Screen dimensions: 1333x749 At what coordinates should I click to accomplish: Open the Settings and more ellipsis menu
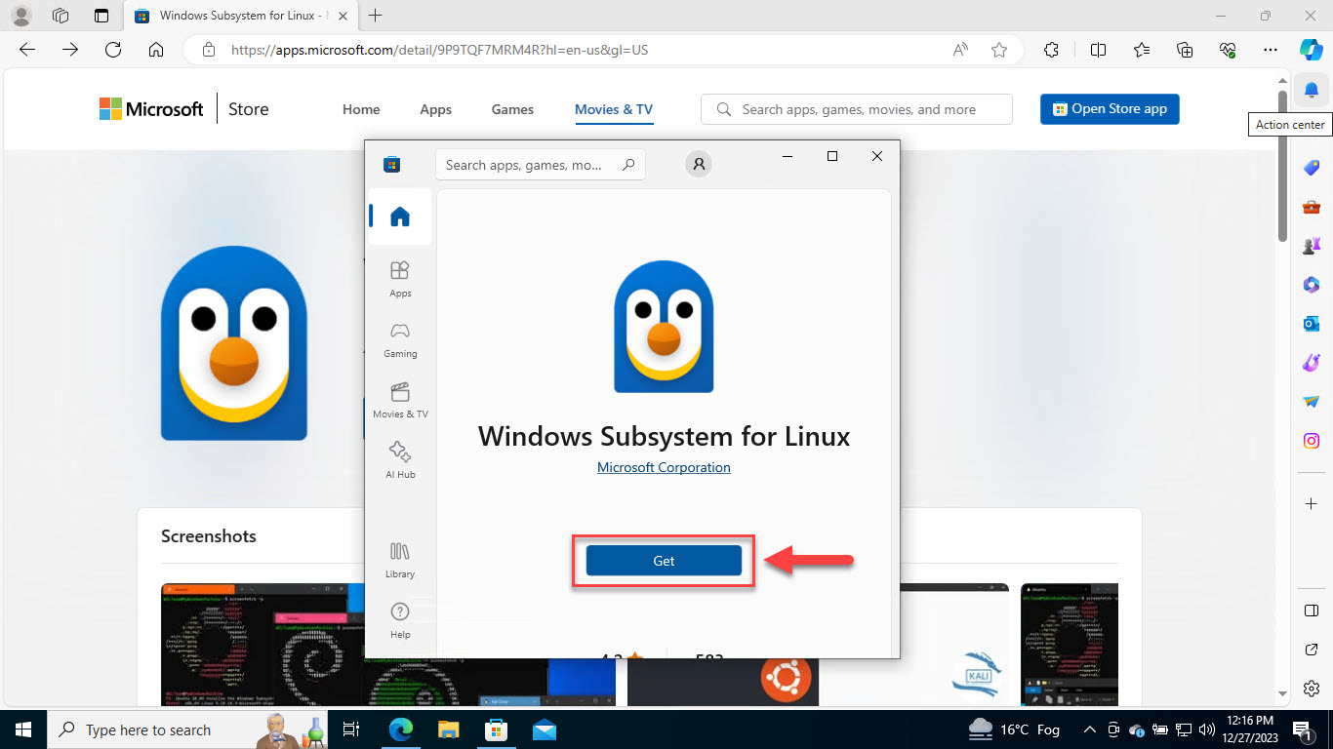click(1270, 50)
